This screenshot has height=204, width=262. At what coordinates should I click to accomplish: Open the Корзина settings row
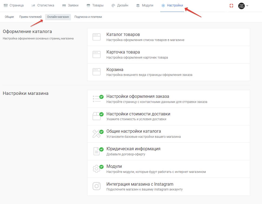169,72
